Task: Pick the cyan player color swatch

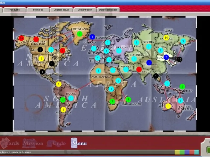Action: coord(197,152)
